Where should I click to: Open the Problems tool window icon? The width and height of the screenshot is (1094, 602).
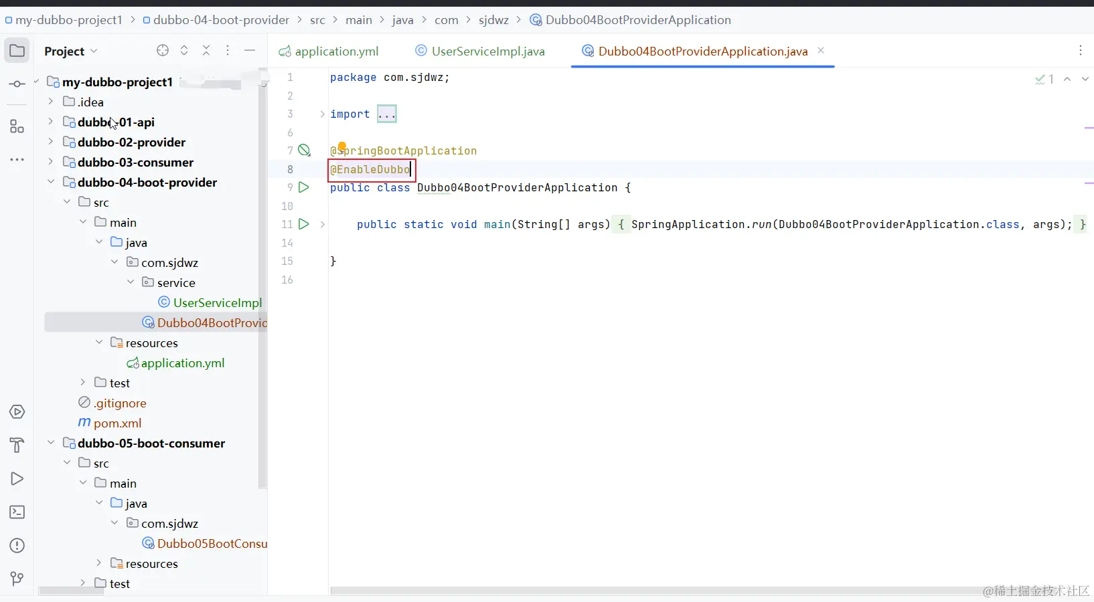coord(17,546)
